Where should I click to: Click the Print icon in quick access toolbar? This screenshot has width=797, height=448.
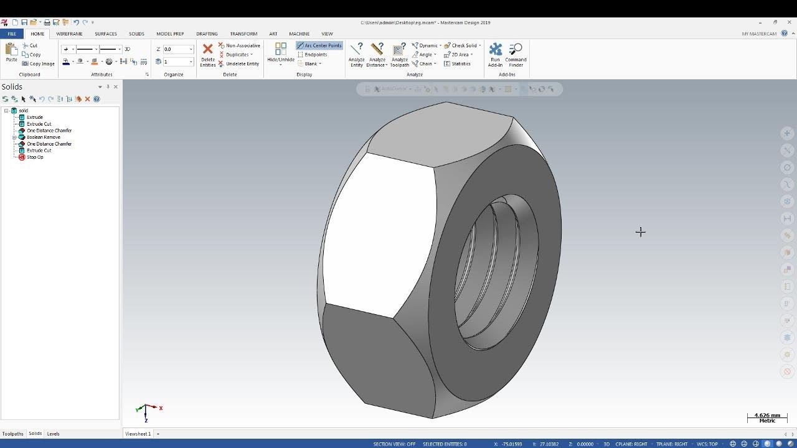[47, 22]
